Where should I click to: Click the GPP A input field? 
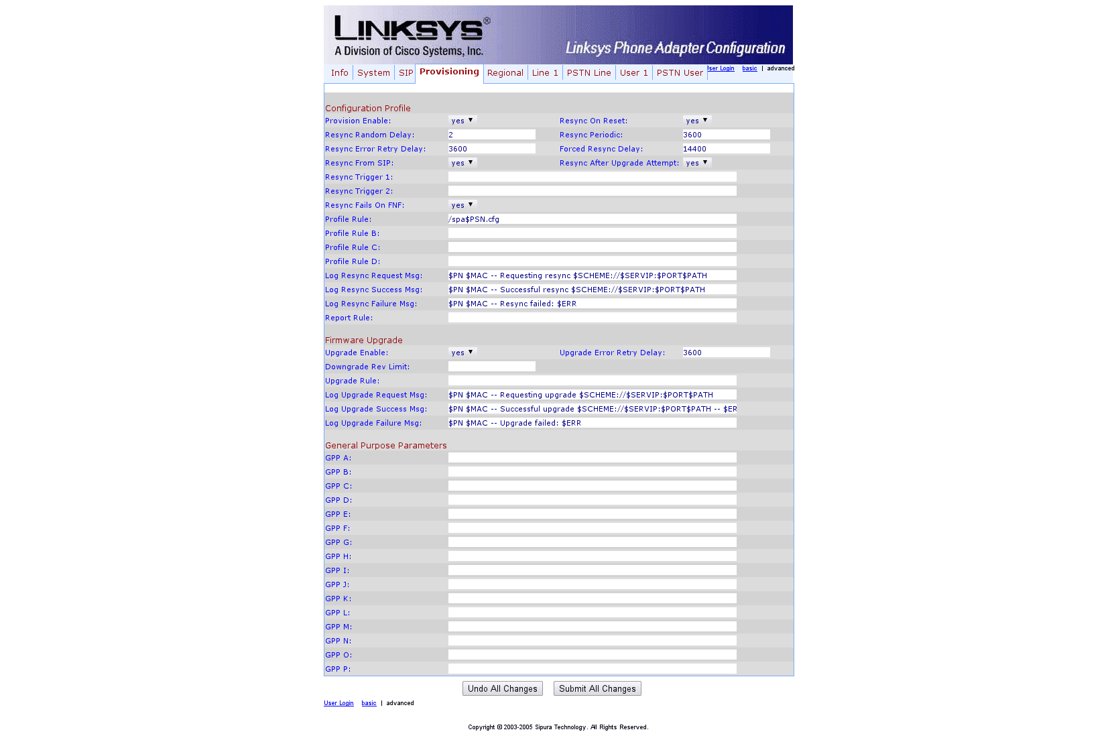pos(593,458)
